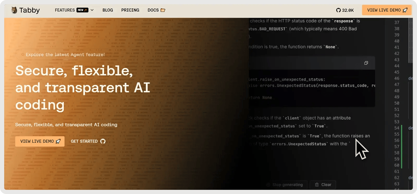Click the folder icon next to DOCS
The image size is (417, 194).
tap(163, 10)
